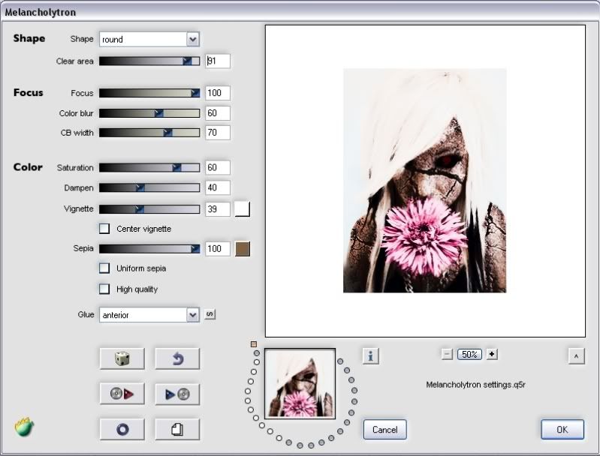Adjust the Clear area slider
This screenshot has width=600, height=456.
[x=149, y=61]
